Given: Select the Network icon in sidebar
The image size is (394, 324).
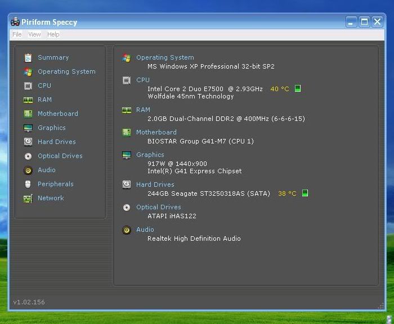Looking at the screenshot, I should coord(28,198).
